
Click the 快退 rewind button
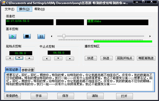coord(91,58)
